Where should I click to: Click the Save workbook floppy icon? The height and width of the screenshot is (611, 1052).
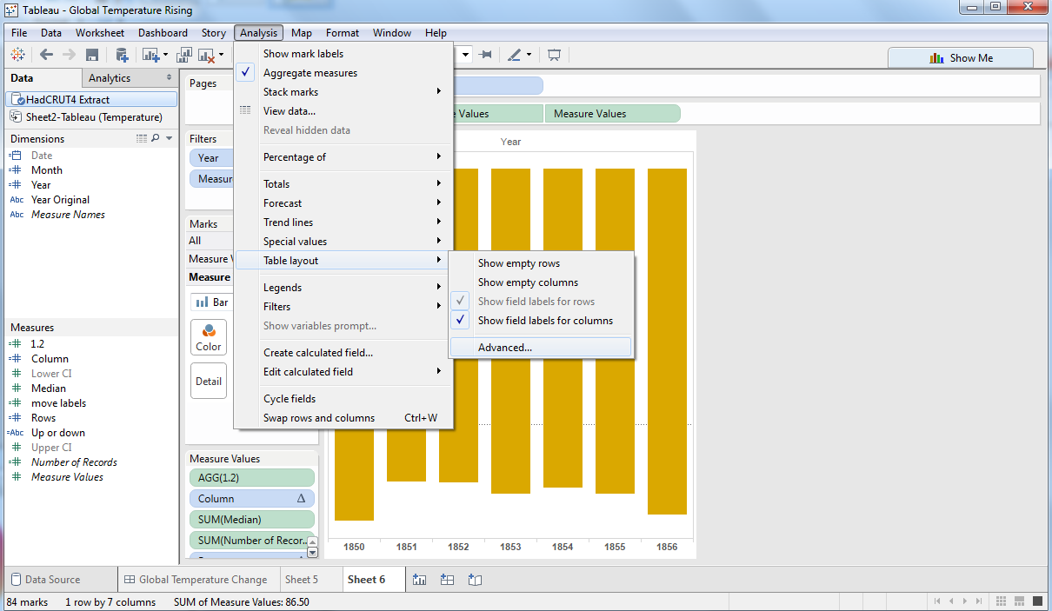(x=91, y=55)
